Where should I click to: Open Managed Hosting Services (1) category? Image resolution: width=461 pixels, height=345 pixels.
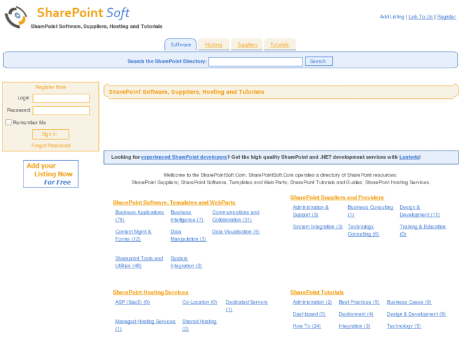point(145,325)
